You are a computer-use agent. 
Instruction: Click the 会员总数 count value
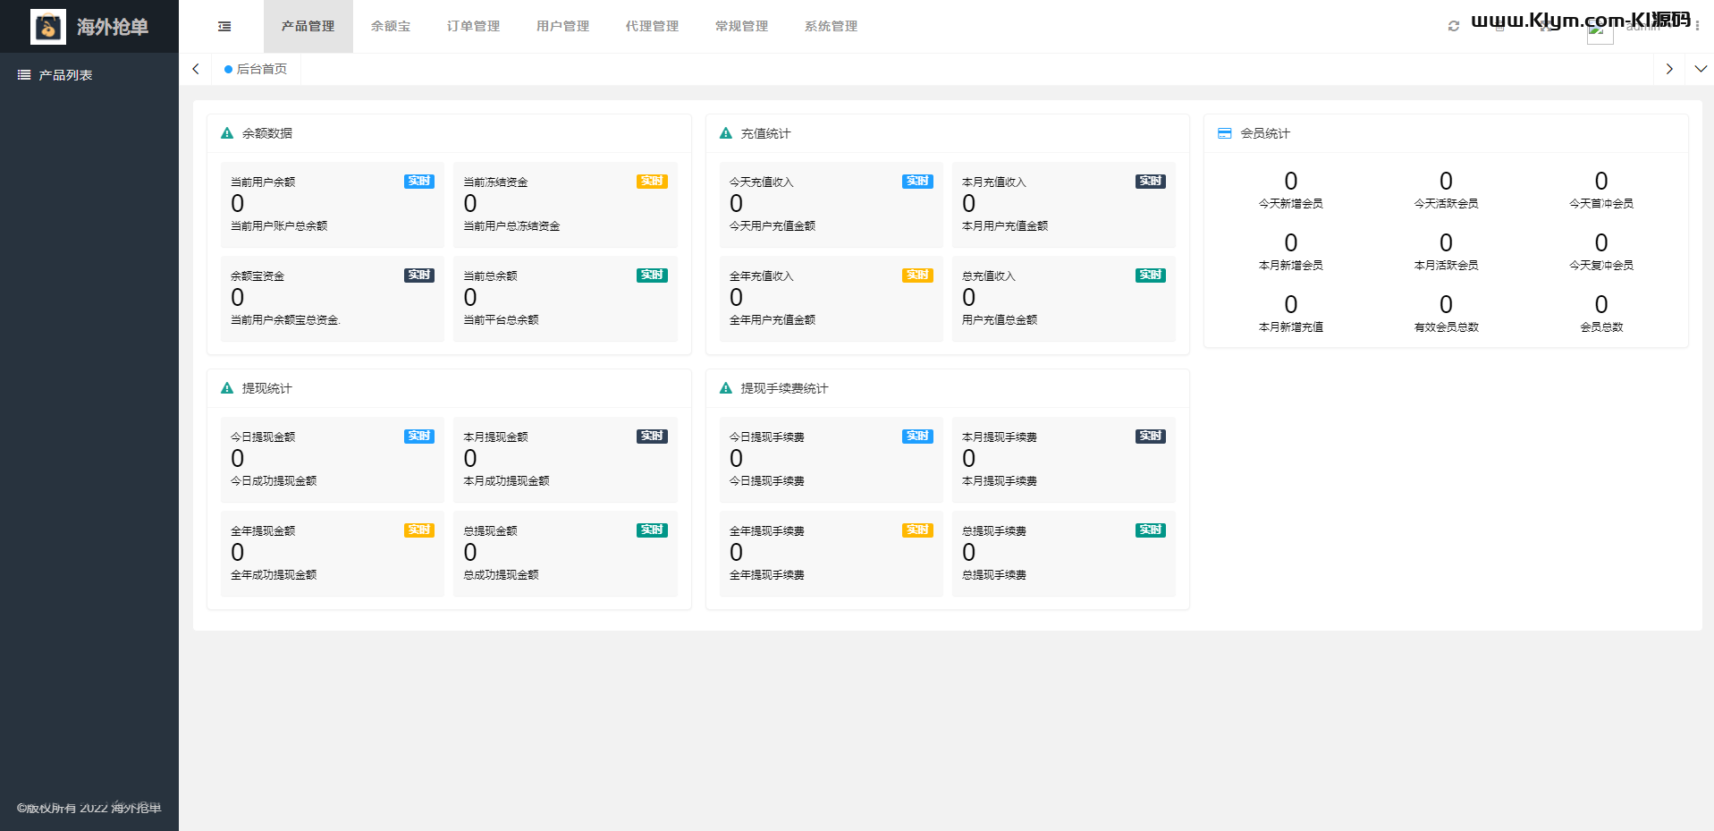[x=1601, y=305]
